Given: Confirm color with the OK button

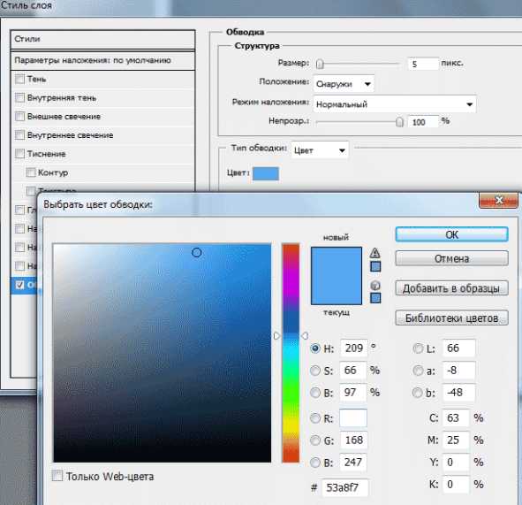Looking at the screenshot, I should tap(451, 234).
